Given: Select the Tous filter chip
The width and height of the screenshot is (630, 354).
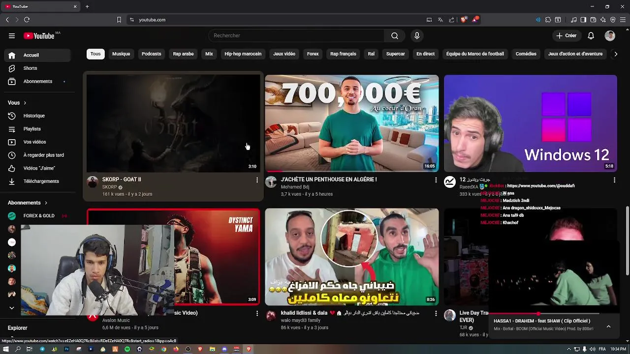Looking at the screenshot, I should pos(95,54).
